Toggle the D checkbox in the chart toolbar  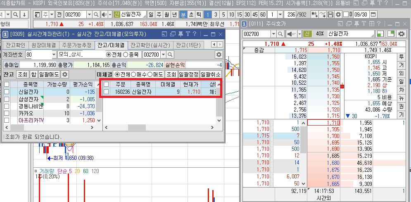click(x=346, y=14)
